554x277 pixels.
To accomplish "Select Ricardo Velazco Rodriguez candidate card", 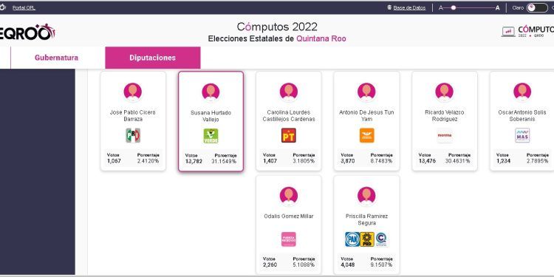I will pos(445,121).
